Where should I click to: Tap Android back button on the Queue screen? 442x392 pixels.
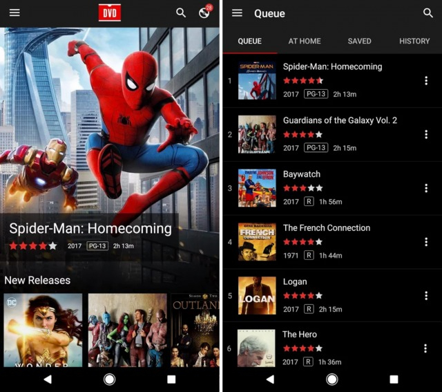270,380
